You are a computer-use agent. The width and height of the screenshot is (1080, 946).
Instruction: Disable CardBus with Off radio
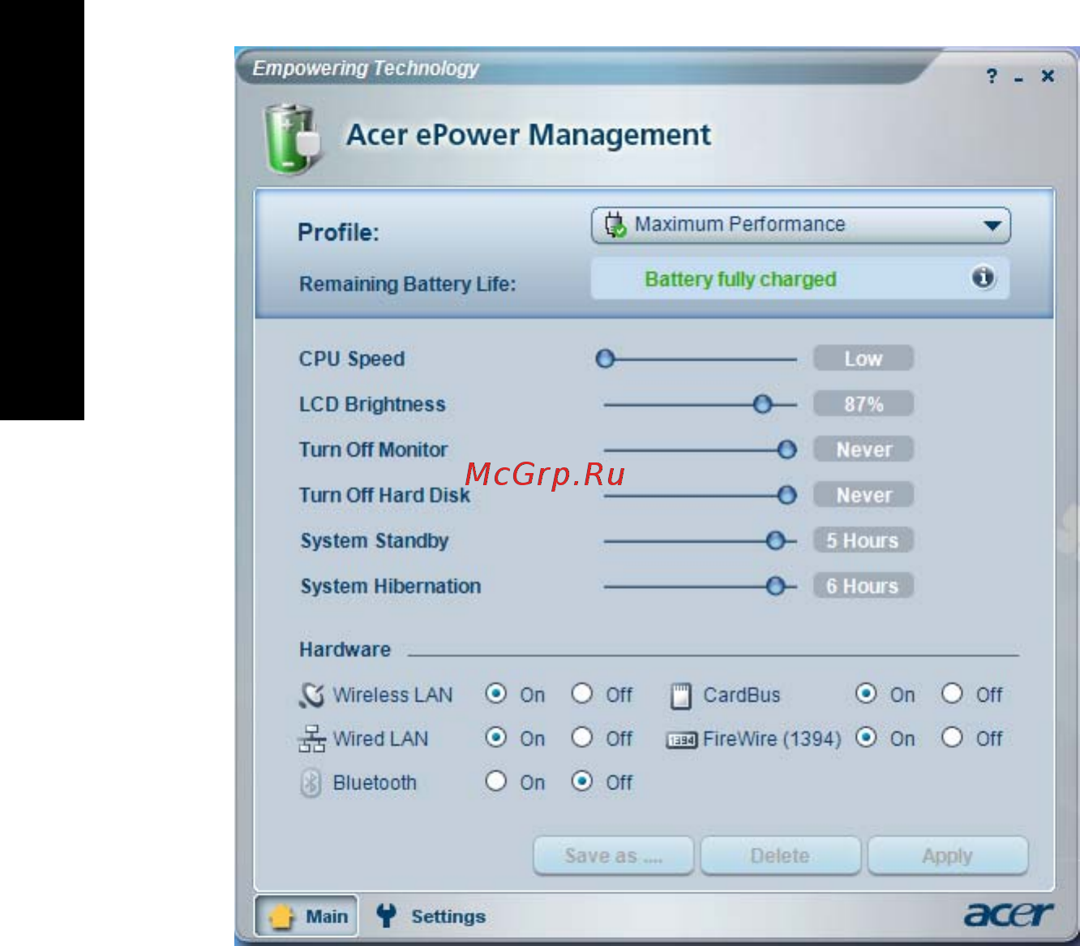tap(952, 694)
